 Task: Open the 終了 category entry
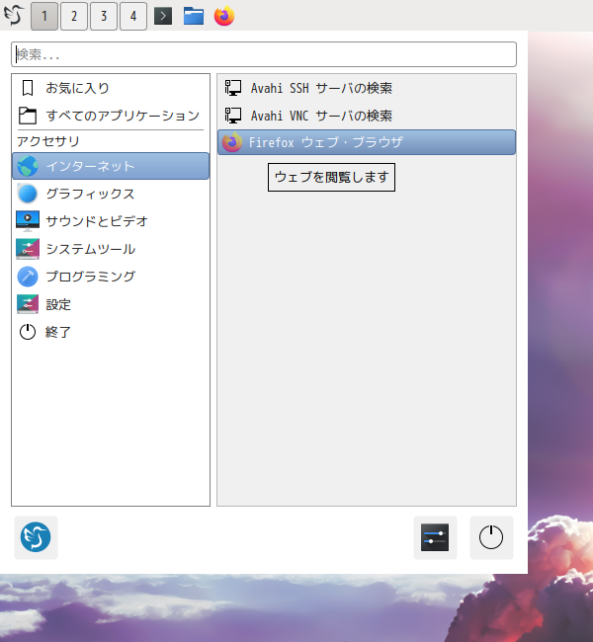click(111, 332)
